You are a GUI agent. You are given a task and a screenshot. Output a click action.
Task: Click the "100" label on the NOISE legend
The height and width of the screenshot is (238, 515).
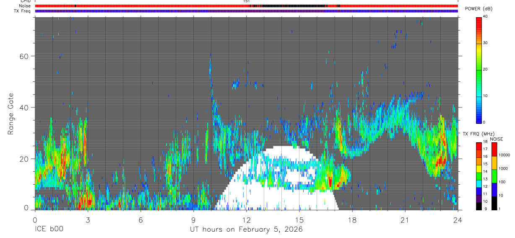[502, 182]
